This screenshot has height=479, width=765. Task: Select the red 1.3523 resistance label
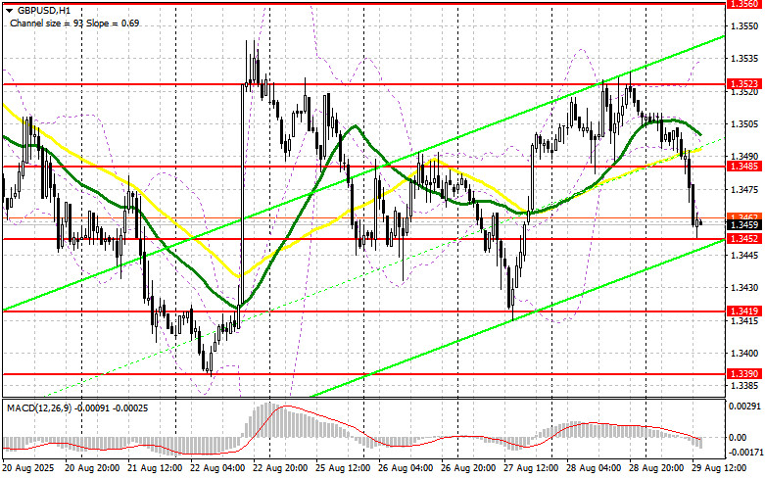[744, 84]
